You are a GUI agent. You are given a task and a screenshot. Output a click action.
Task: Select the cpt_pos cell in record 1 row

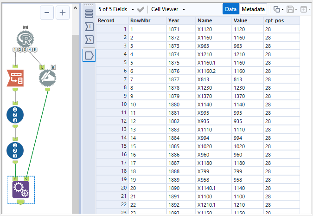click(x=281, y=29)
